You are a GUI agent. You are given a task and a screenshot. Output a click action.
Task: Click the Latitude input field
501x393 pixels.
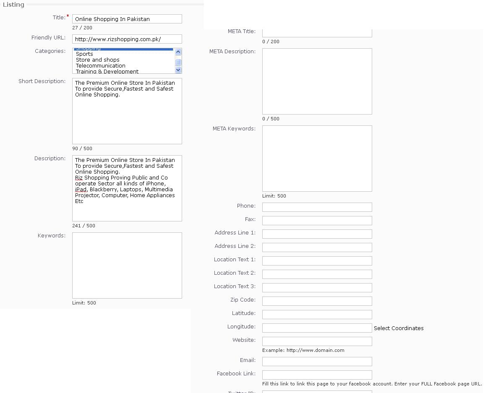pyautogui.click(x=317, y=315)
